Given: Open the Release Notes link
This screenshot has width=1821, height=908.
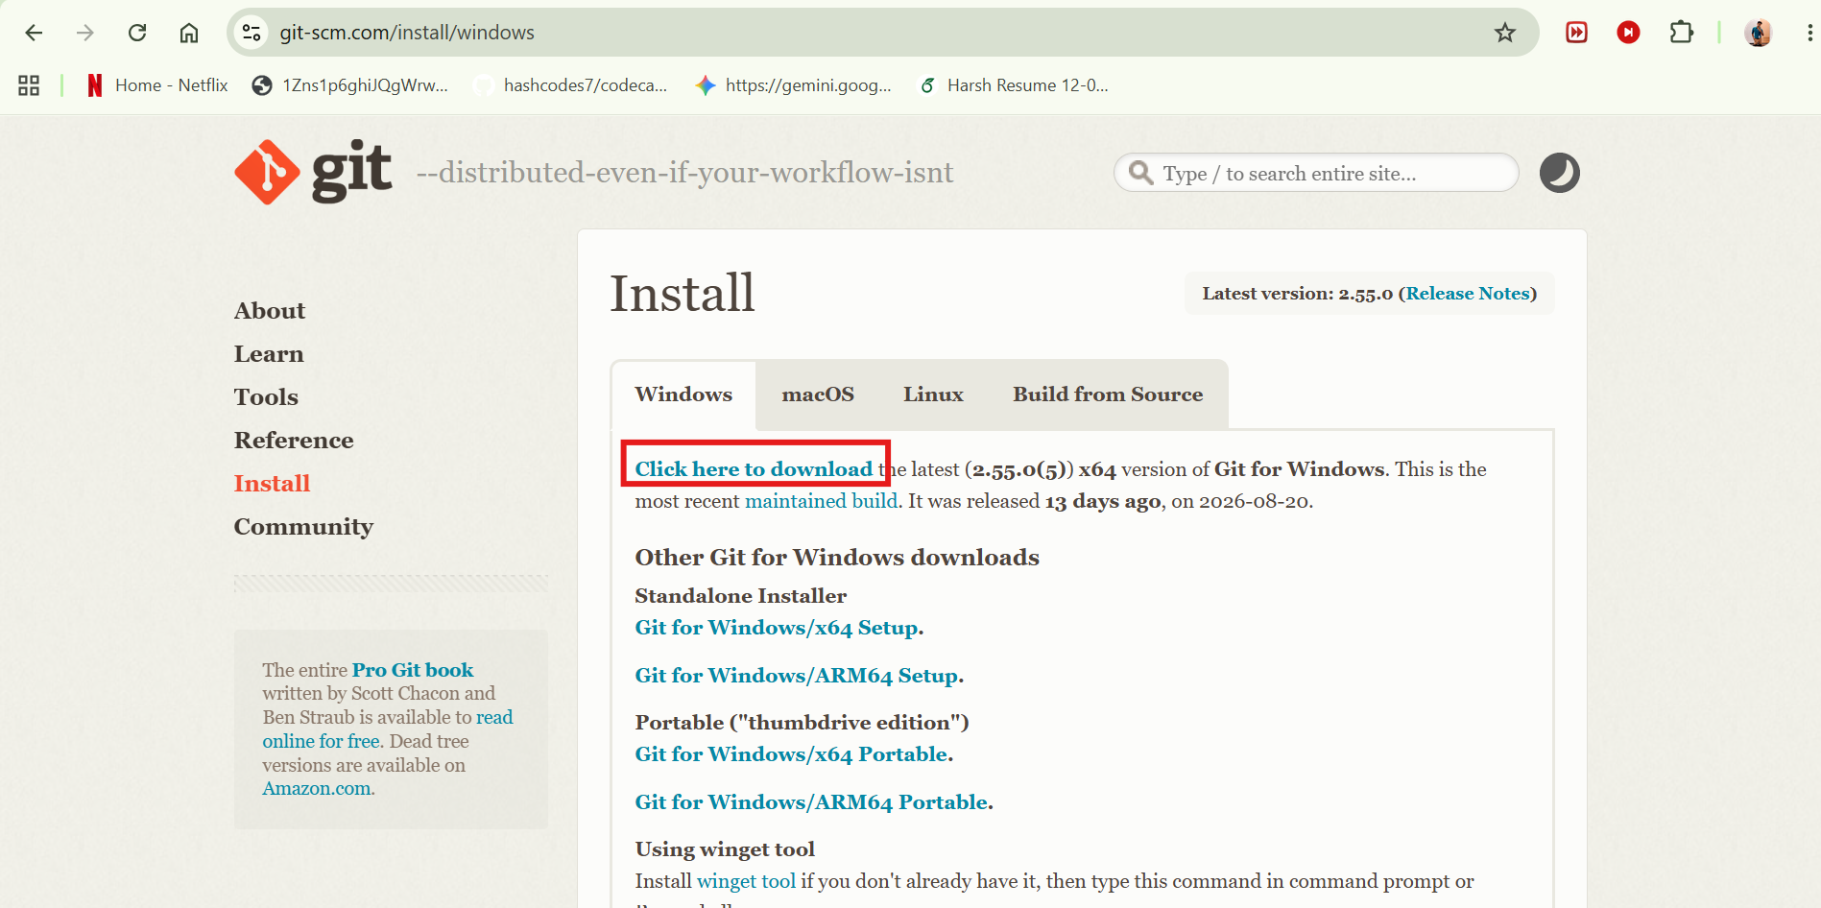Looking at the screenshot, I should pos(1468,294).
